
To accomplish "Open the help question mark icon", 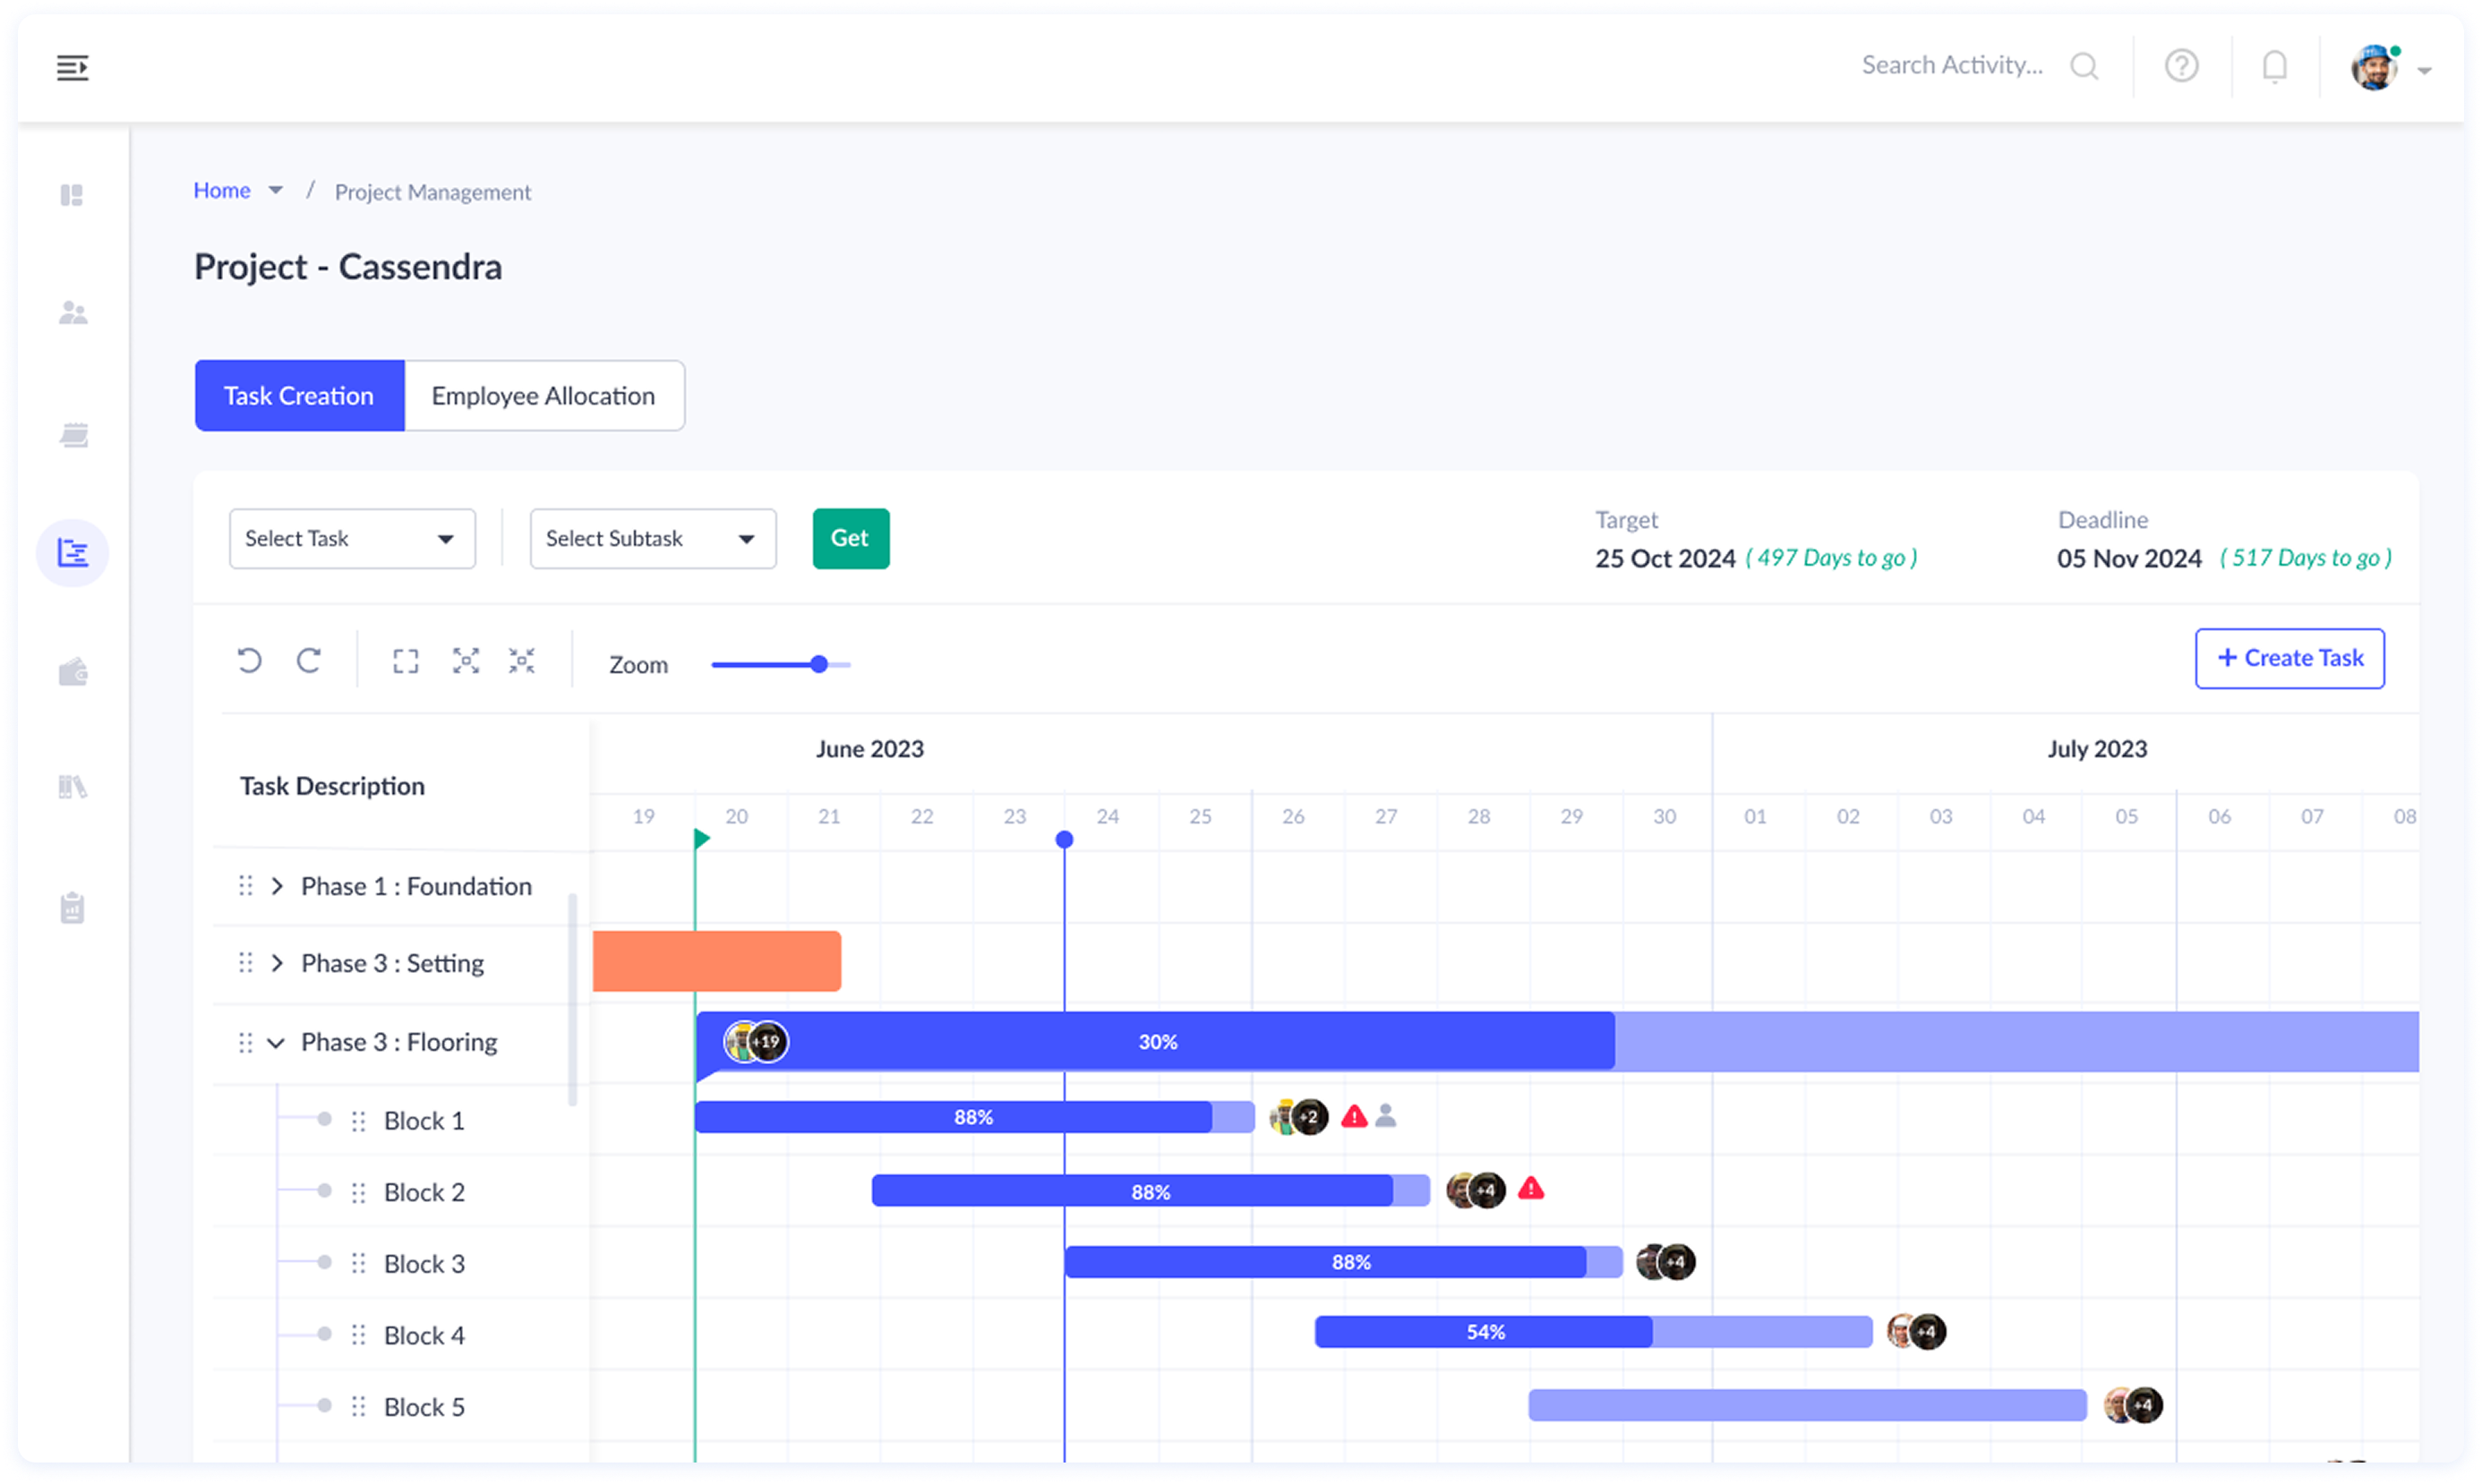I will (x=2181, y=67).
